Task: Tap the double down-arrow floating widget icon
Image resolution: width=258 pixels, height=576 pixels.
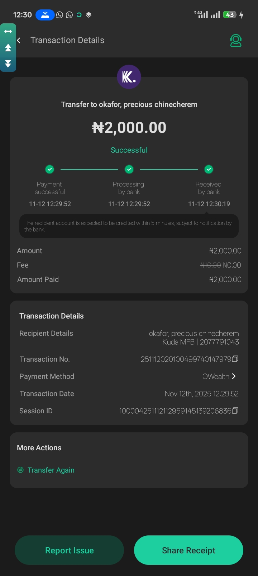Action: (x=8, y=64)
